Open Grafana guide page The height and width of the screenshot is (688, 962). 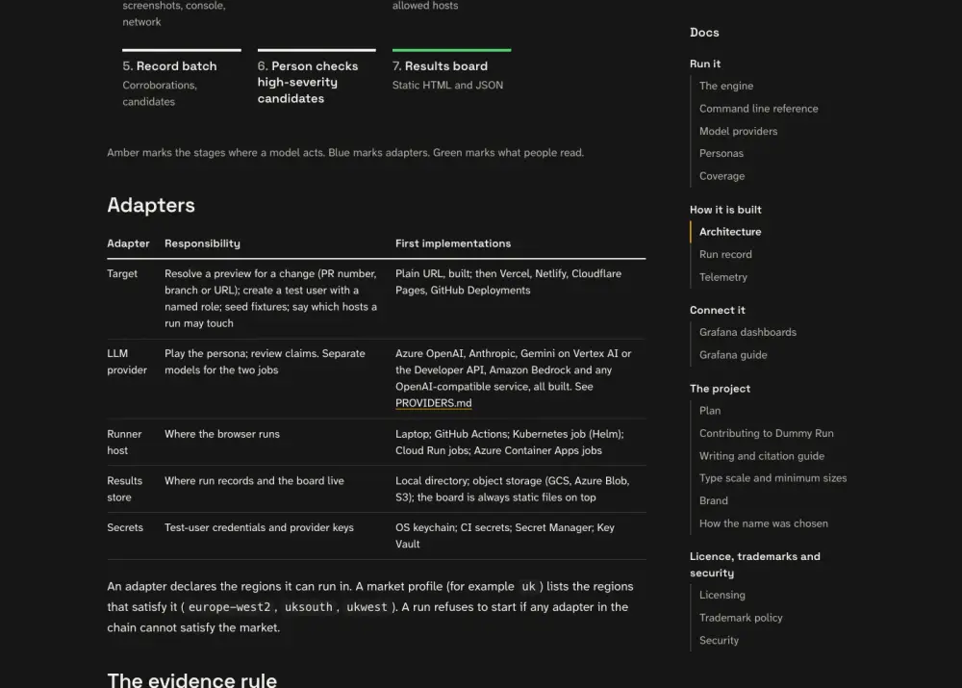click(x=732, y=355)
